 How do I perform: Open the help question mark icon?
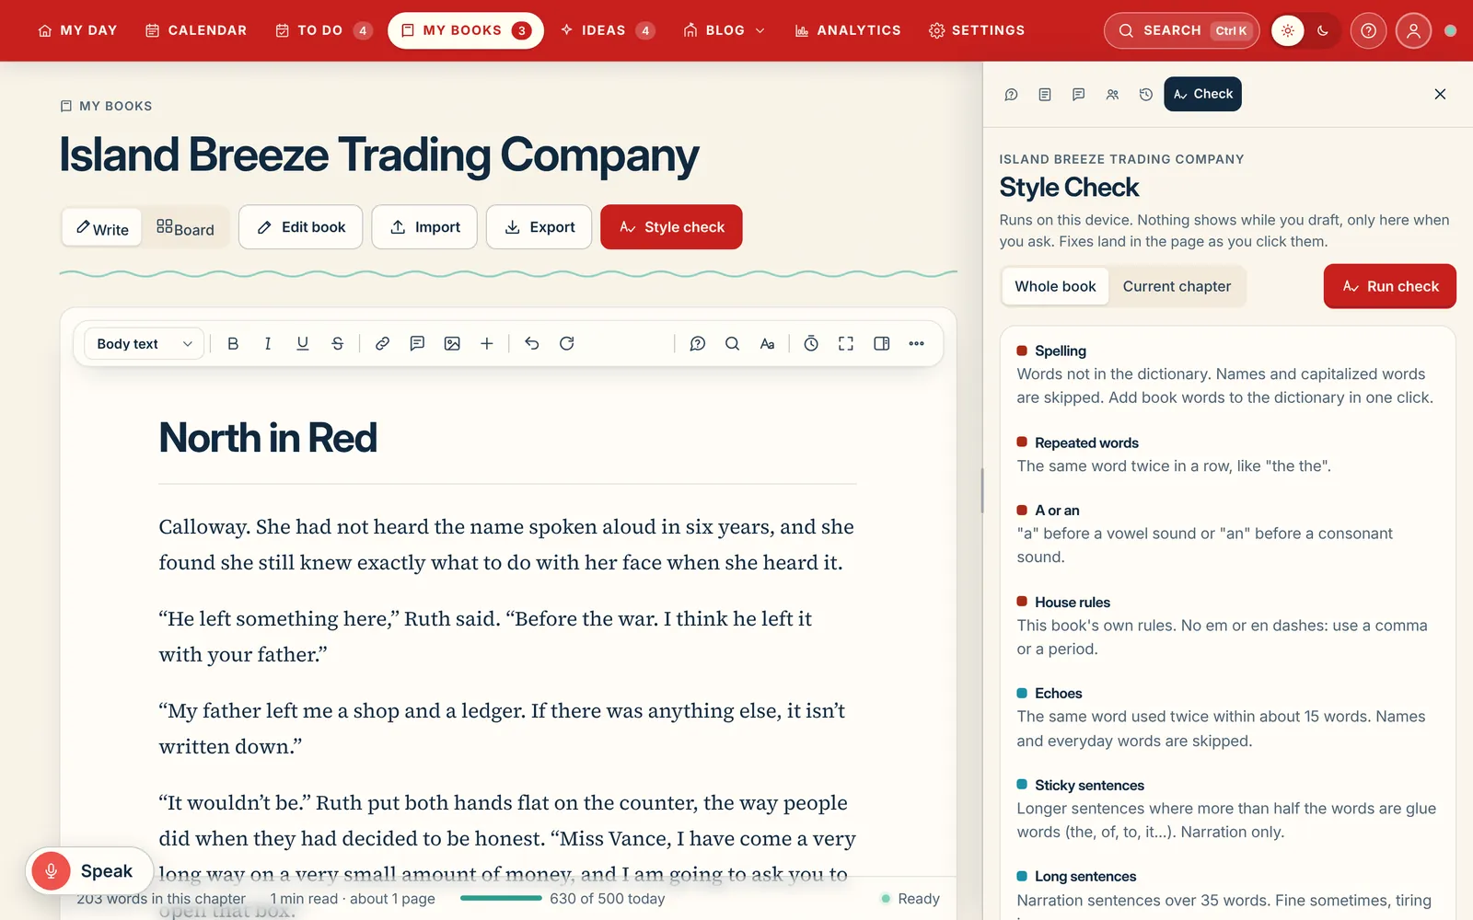point(1368,30)
